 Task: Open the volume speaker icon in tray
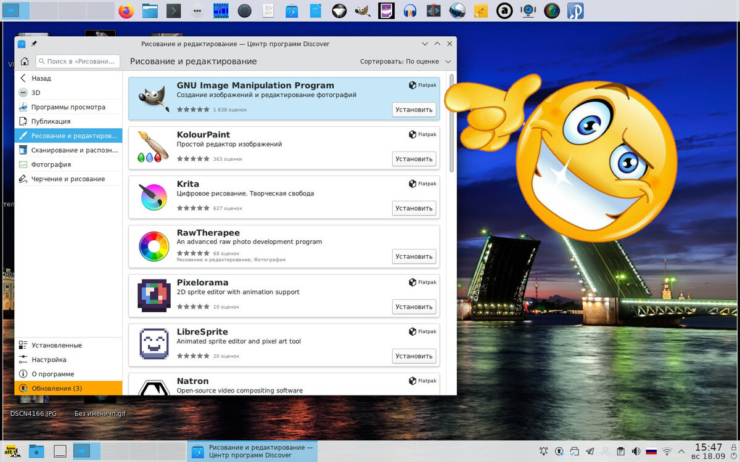[636, 452]
